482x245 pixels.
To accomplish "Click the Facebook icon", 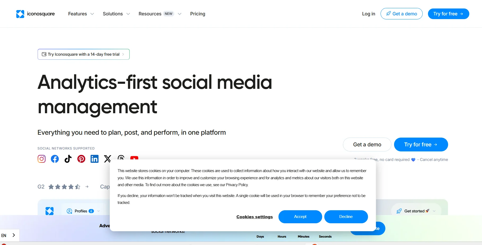I will coord(55,159).
